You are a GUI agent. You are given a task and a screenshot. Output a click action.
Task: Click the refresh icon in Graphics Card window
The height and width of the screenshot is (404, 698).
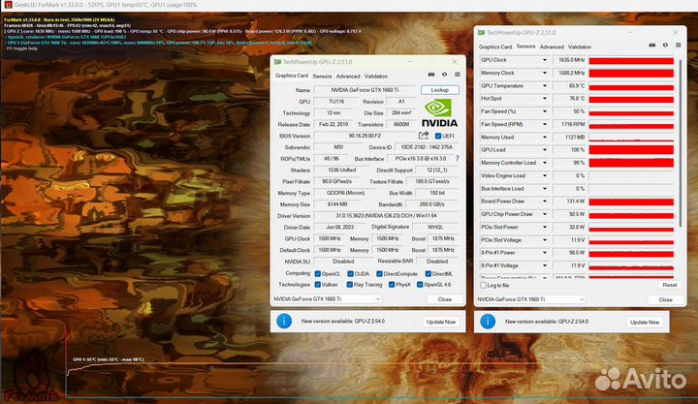tap(444, 75)
